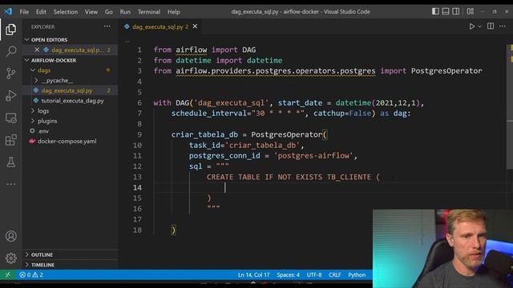
Task: Open tutorial_executa_dag.py file
Action: point(72,101)
